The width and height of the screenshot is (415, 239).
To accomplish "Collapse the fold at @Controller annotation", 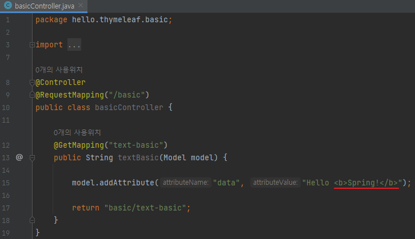I will tap(32, 83).
